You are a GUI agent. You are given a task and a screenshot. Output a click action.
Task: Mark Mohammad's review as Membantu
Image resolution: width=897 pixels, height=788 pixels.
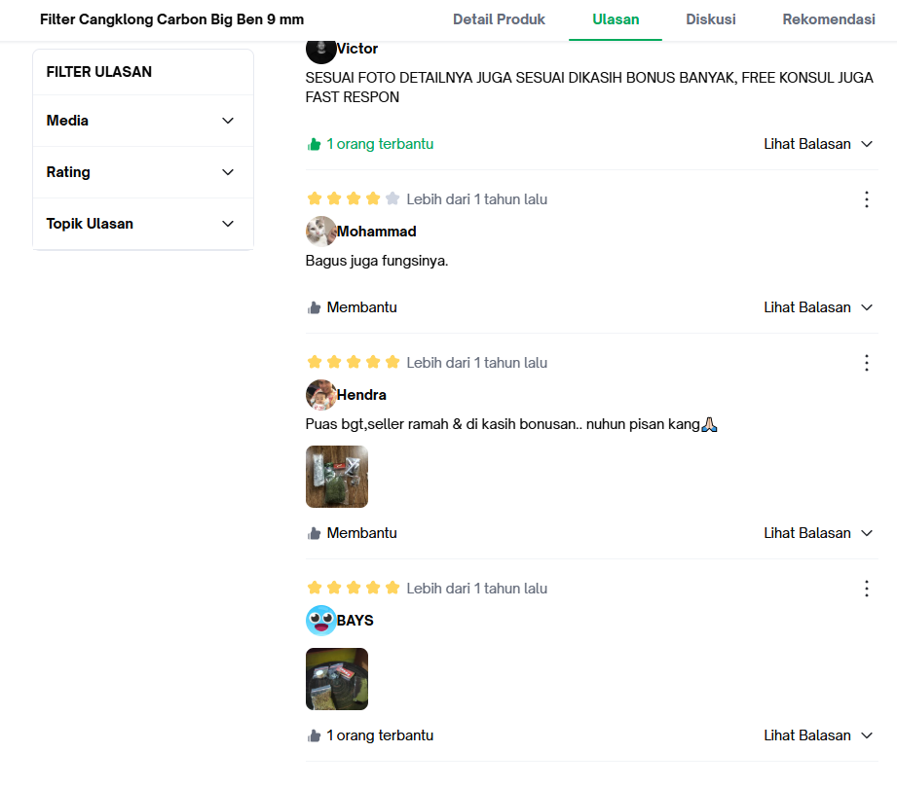tap(352, 307)
